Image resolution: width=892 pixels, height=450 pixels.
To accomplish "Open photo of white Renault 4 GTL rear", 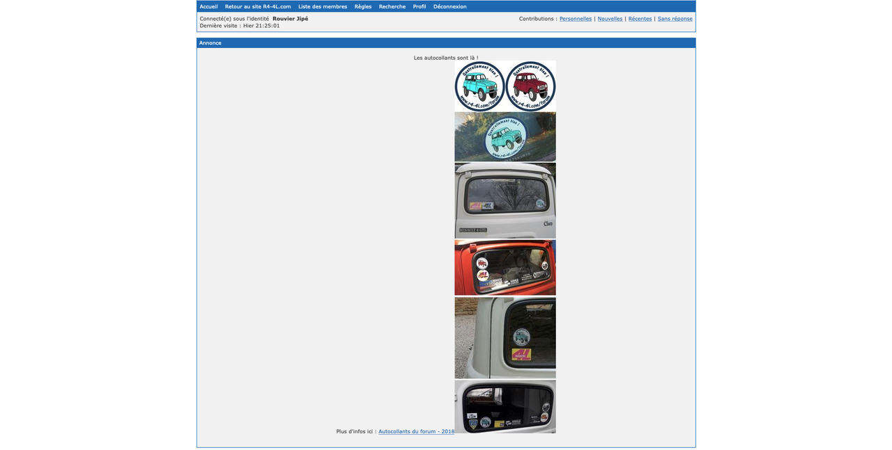I will pyautogui.click(x=505, y=201).
